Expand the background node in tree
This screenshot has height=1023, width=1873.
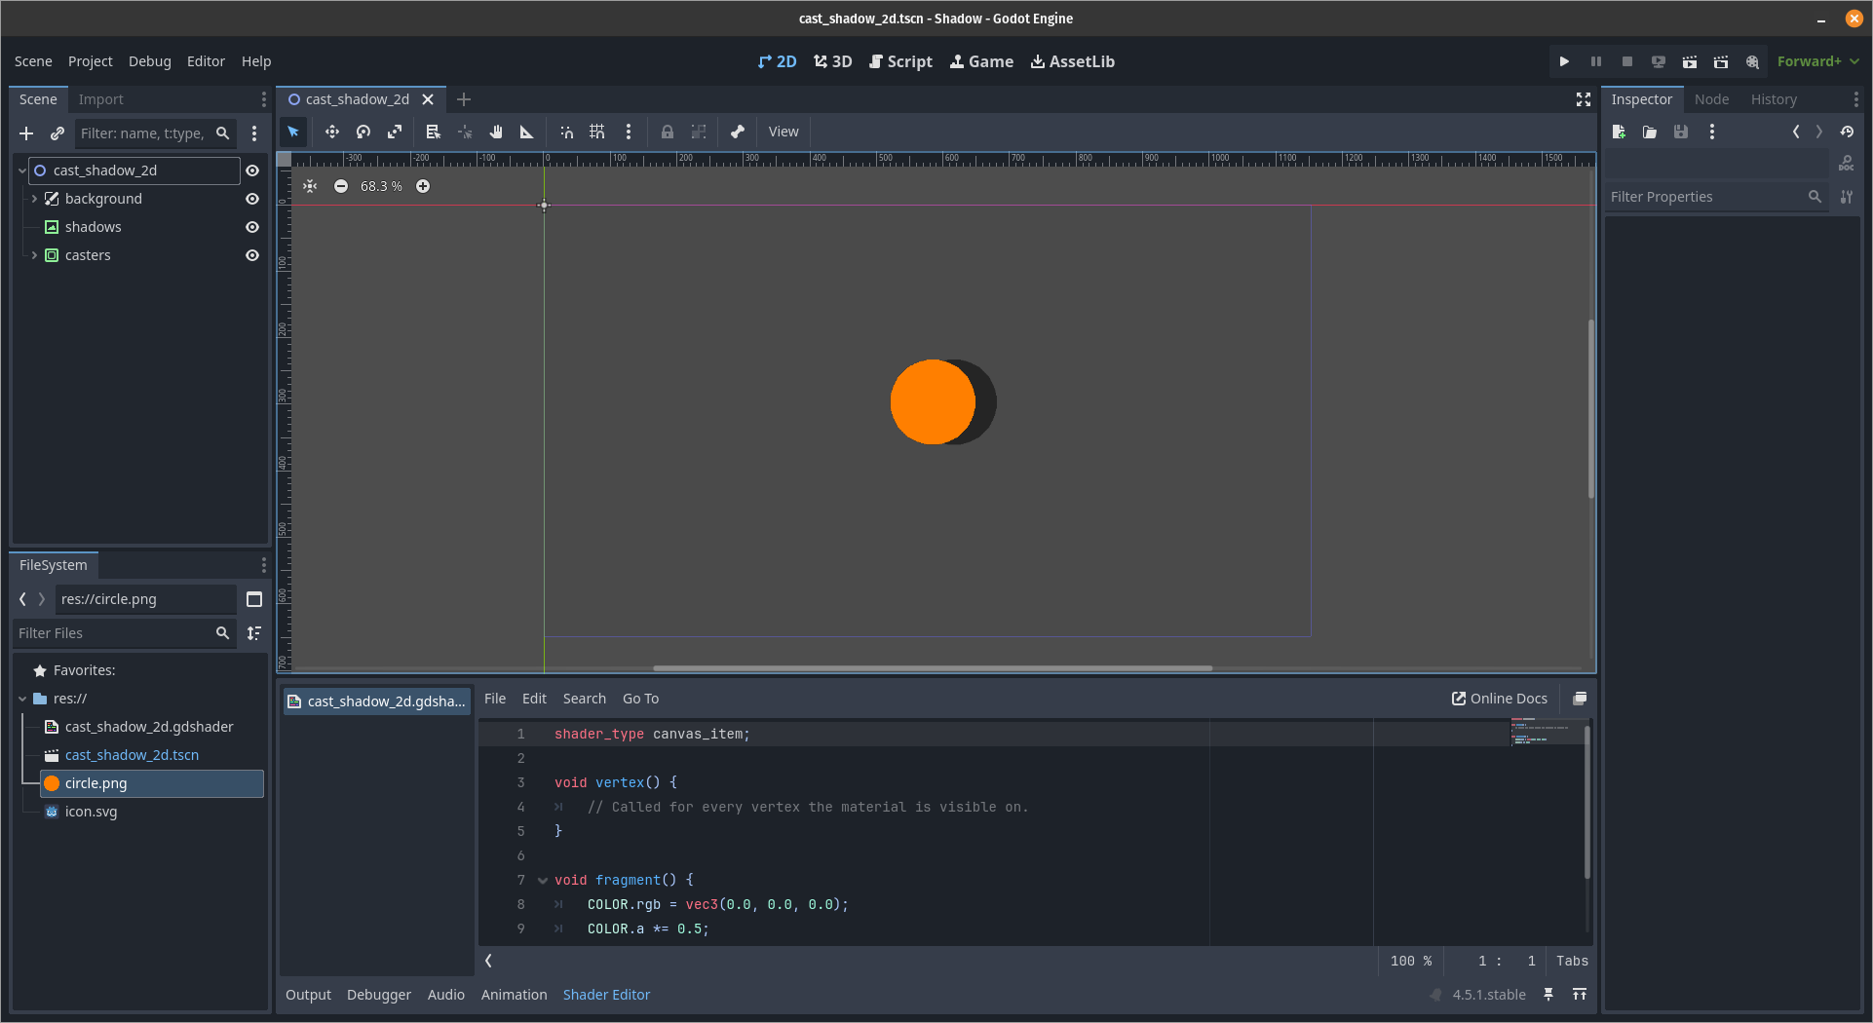click(35, 199)
